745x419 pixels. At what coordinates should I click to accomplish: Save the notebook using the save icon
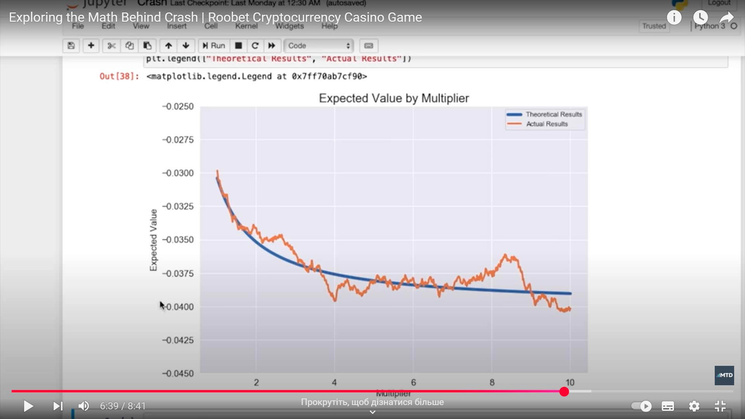71,46
